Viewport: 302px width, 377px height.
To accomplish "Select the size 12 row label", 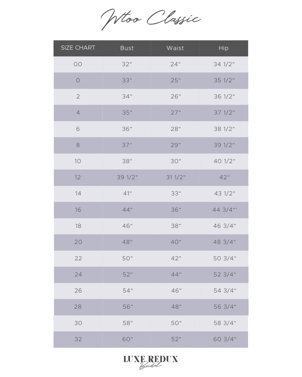I will (78, 177).
